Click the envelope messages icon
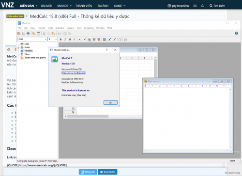Image resolution: width=242 pixels, height=176 pixels. [x=195, y=6]
